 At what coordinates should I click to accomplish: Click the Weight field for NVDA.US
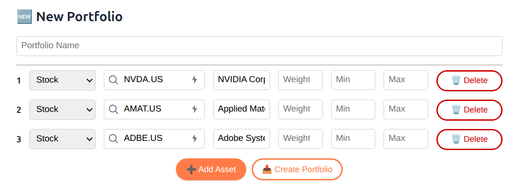pos(300,80)
